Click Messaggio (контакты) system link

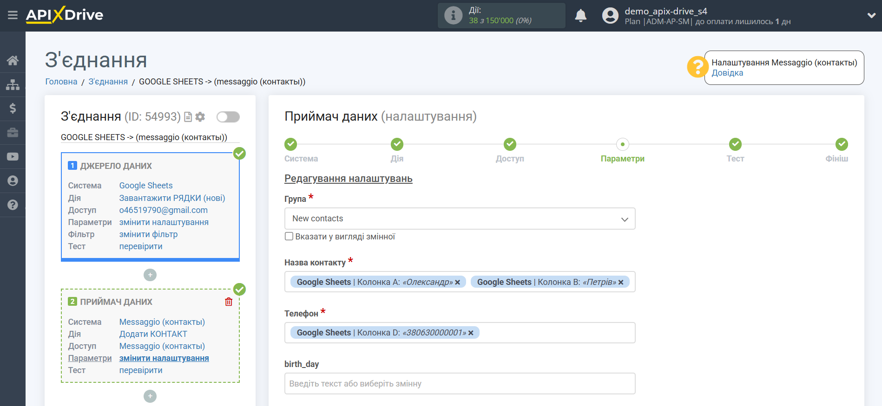[x=162, y=322]
